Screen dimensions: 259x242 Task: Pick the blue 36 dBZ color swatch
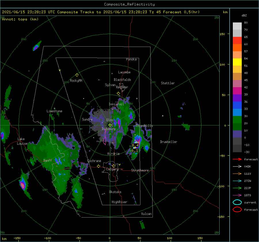(x=237, y=105)
